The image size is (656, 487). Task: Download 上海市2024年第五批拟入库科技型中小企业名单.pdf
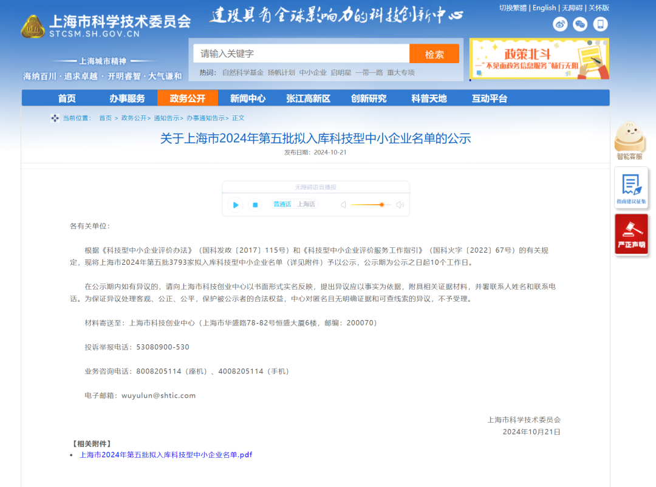(x=166, y=455)
